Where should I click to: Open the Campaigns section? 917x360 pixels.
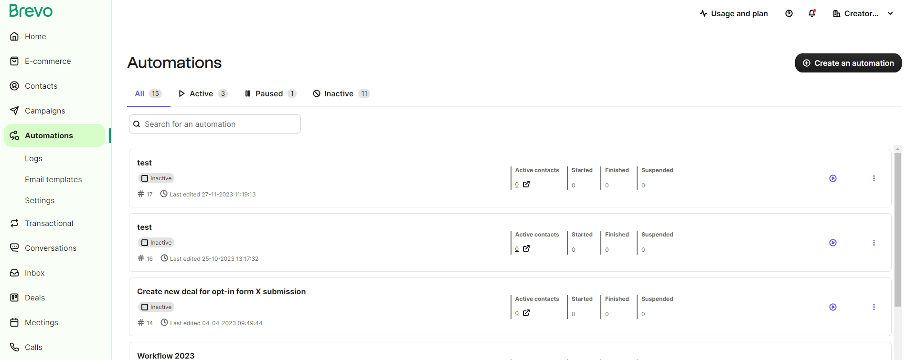pyautogui.click(x=45, y=111)
